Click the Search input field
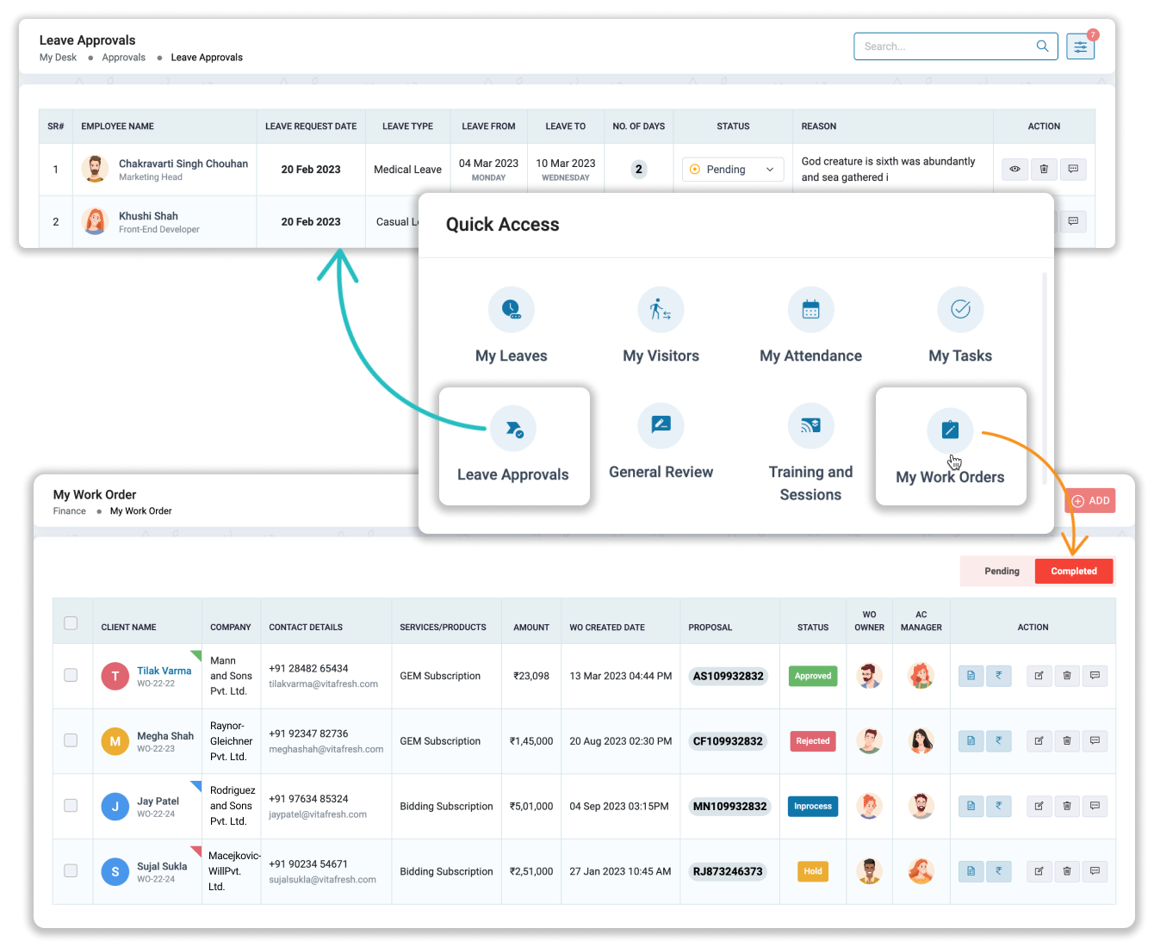 tap(943, 46)
